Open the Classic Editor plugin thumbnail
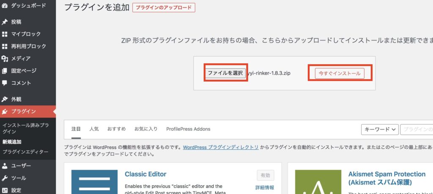 pos(94,182)
